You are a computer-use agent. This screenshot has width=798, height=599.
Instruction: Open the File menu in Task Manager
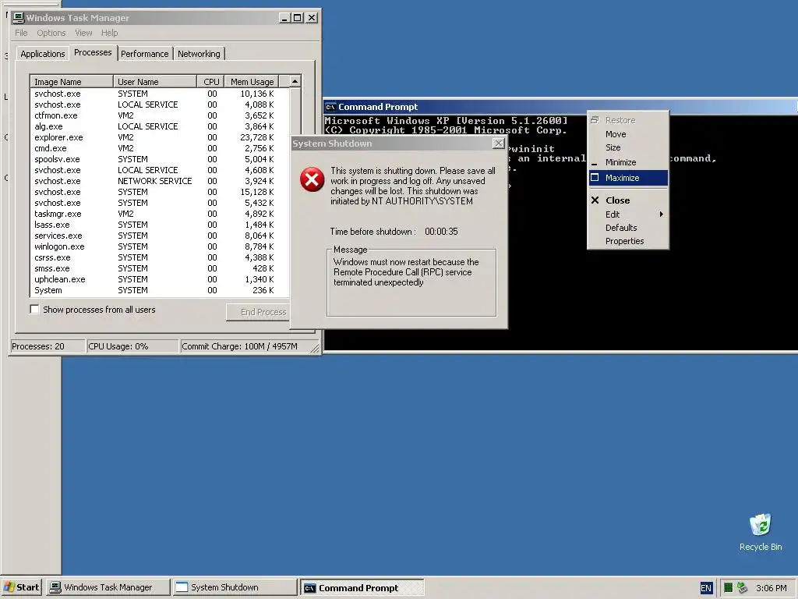click(21, 33)
